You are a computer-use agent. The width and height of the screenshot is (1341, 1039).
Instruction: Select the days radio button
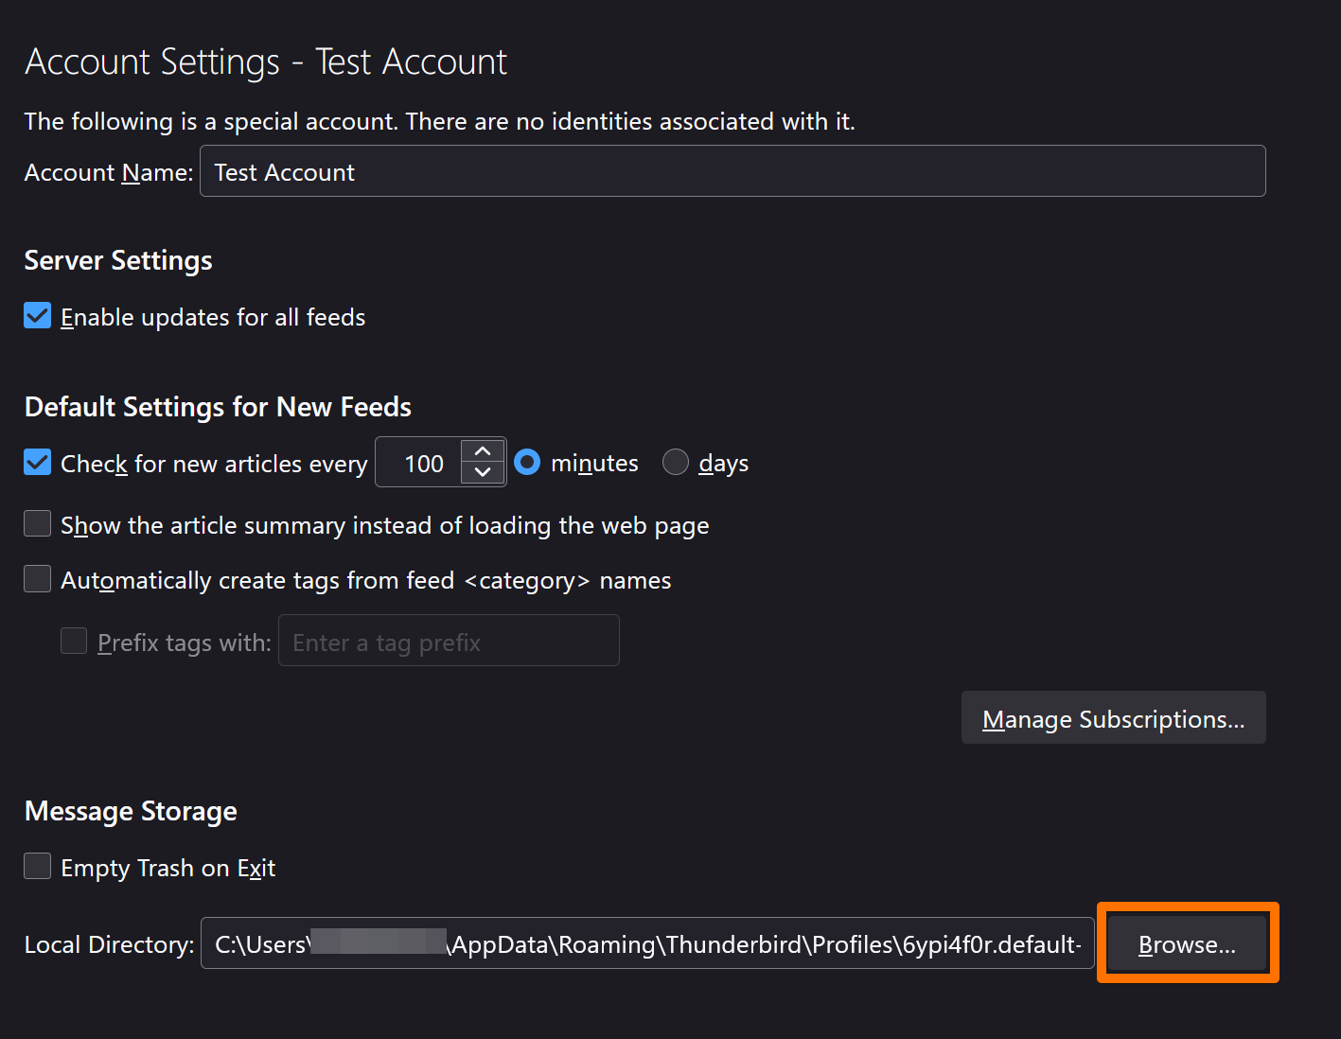[675, 462]
